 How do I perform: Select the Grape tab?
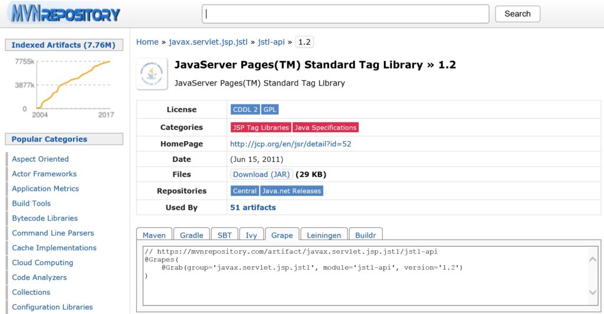coord(282,235)
